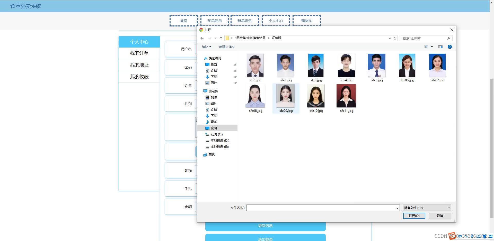Select highlighted 桌面 under this PC
The width and height of the screenshot is (494, 241).
217,128
